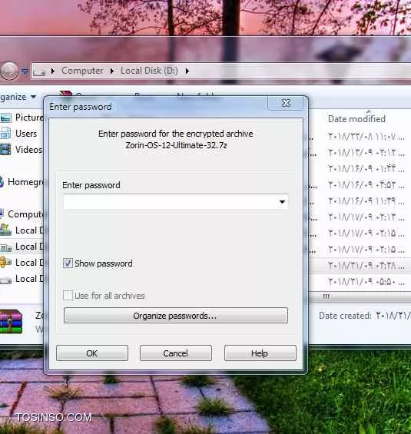Tick the Use for all archives checkbox
This screenshot has width=411, height=434.
coord(68,295)
